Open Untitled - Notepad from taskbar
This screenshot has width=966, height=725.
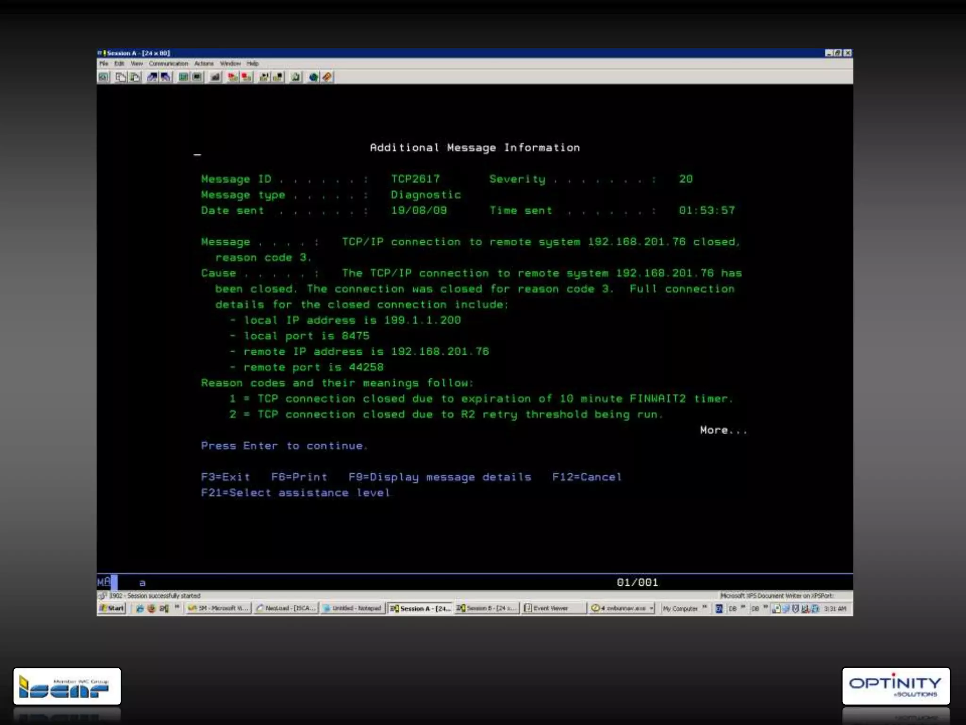click(352, 608)
